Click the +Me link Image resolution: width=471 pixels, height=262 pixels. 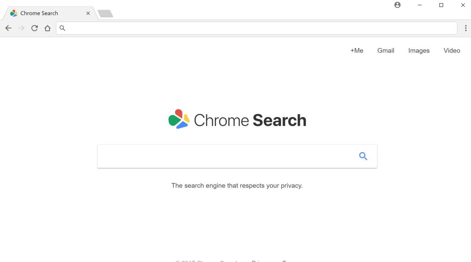pyautogui.click(x=357, y=51)
